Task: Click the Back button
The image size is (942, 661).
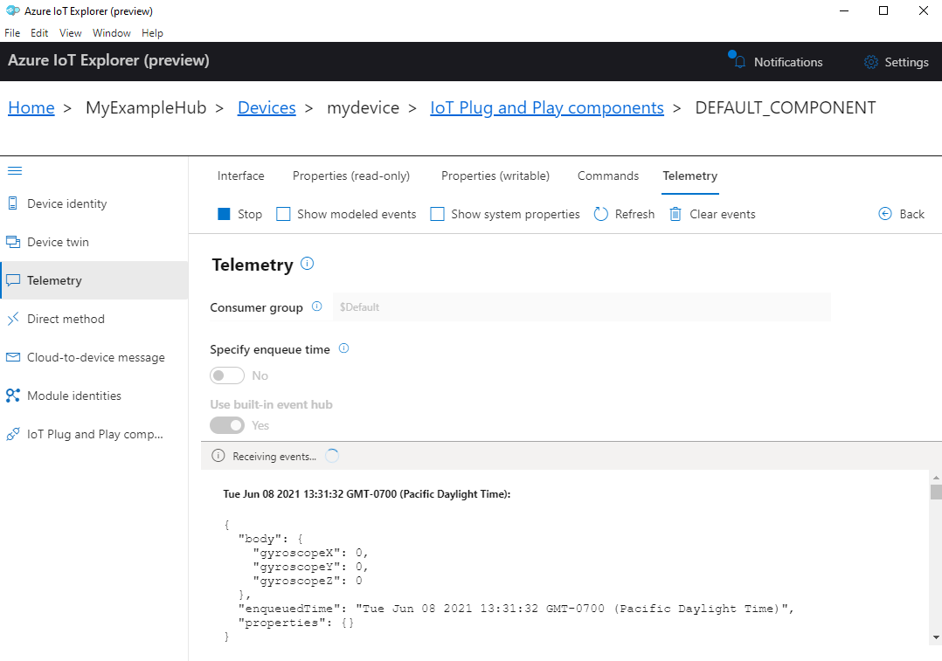Action: [901, 213]
